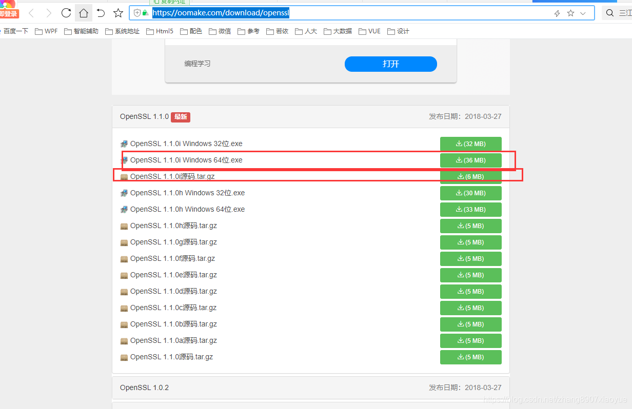Open the 系统地址 bookmarks folder
The height and width of the screenshot is (409, 632).
[x=122, y=31]
